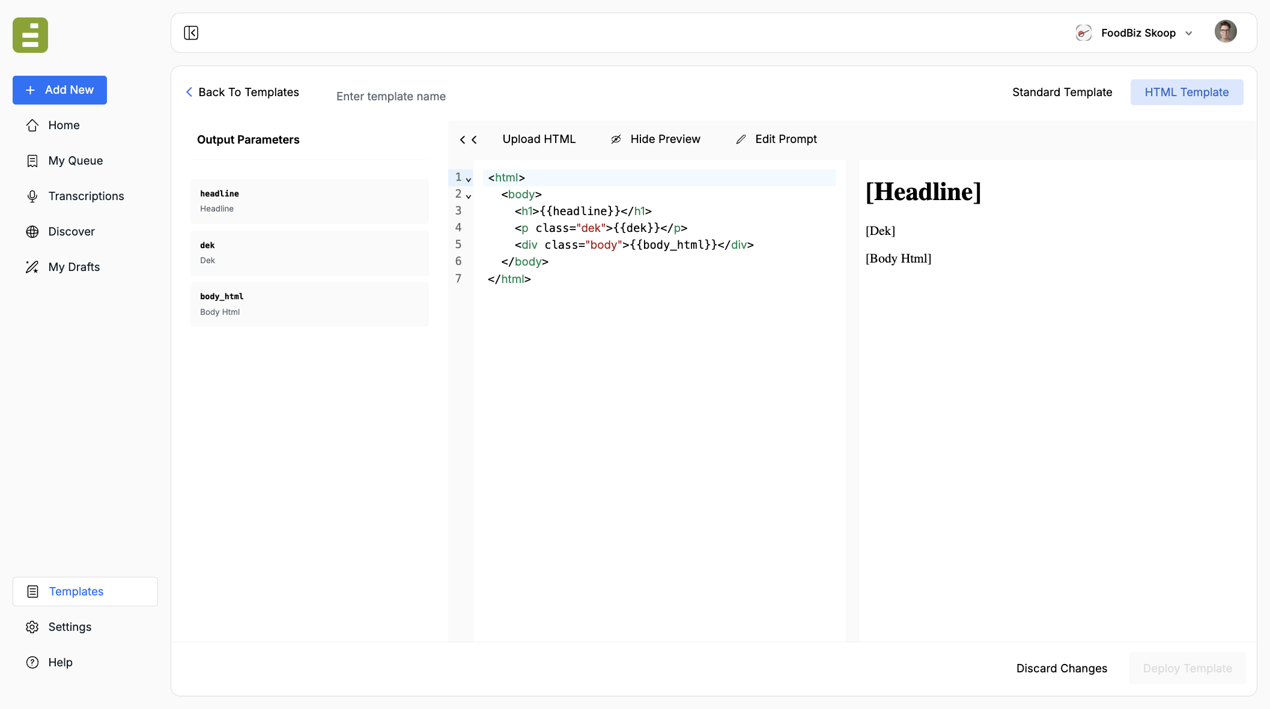Click Discard Changes
The height and width of the screenshot is (709, 1270).
click(x=1062, y=668)
